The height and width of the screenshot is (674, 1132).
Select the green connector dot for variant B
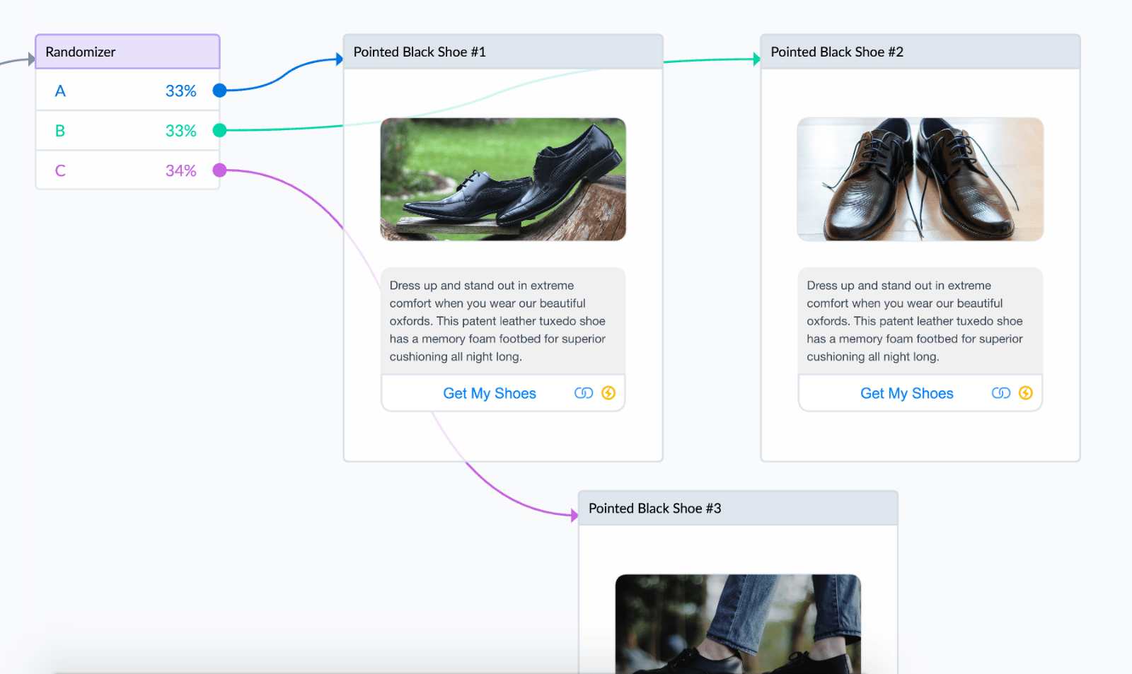pos(220,130)
